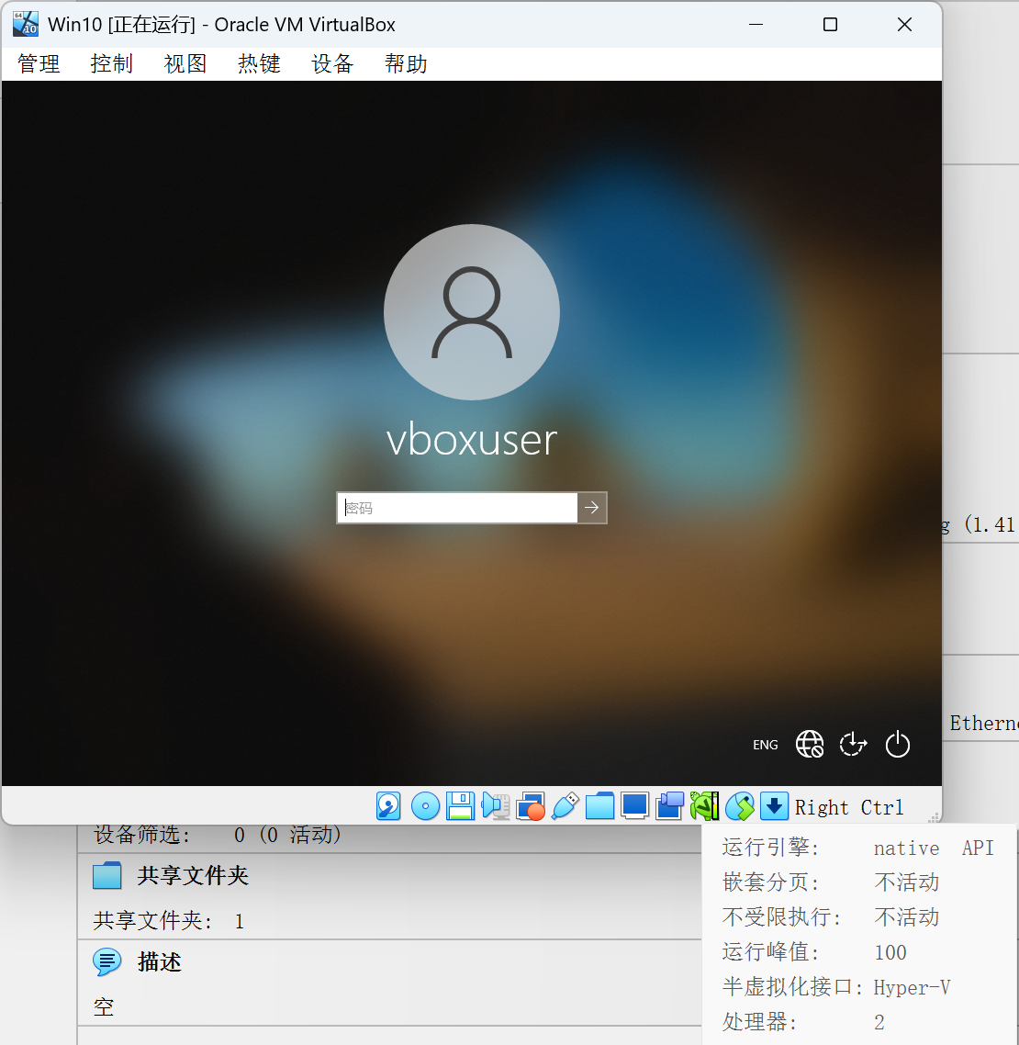The width and height of the screenshot is (1019, 1045).
Task: Click the shared folders status icon
Action: click(x=599, y=805)
